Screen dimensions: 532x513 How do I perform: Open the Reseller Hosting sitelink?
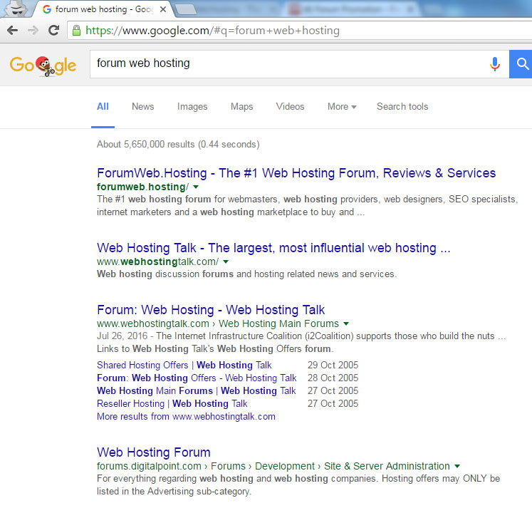pos(172,404)
